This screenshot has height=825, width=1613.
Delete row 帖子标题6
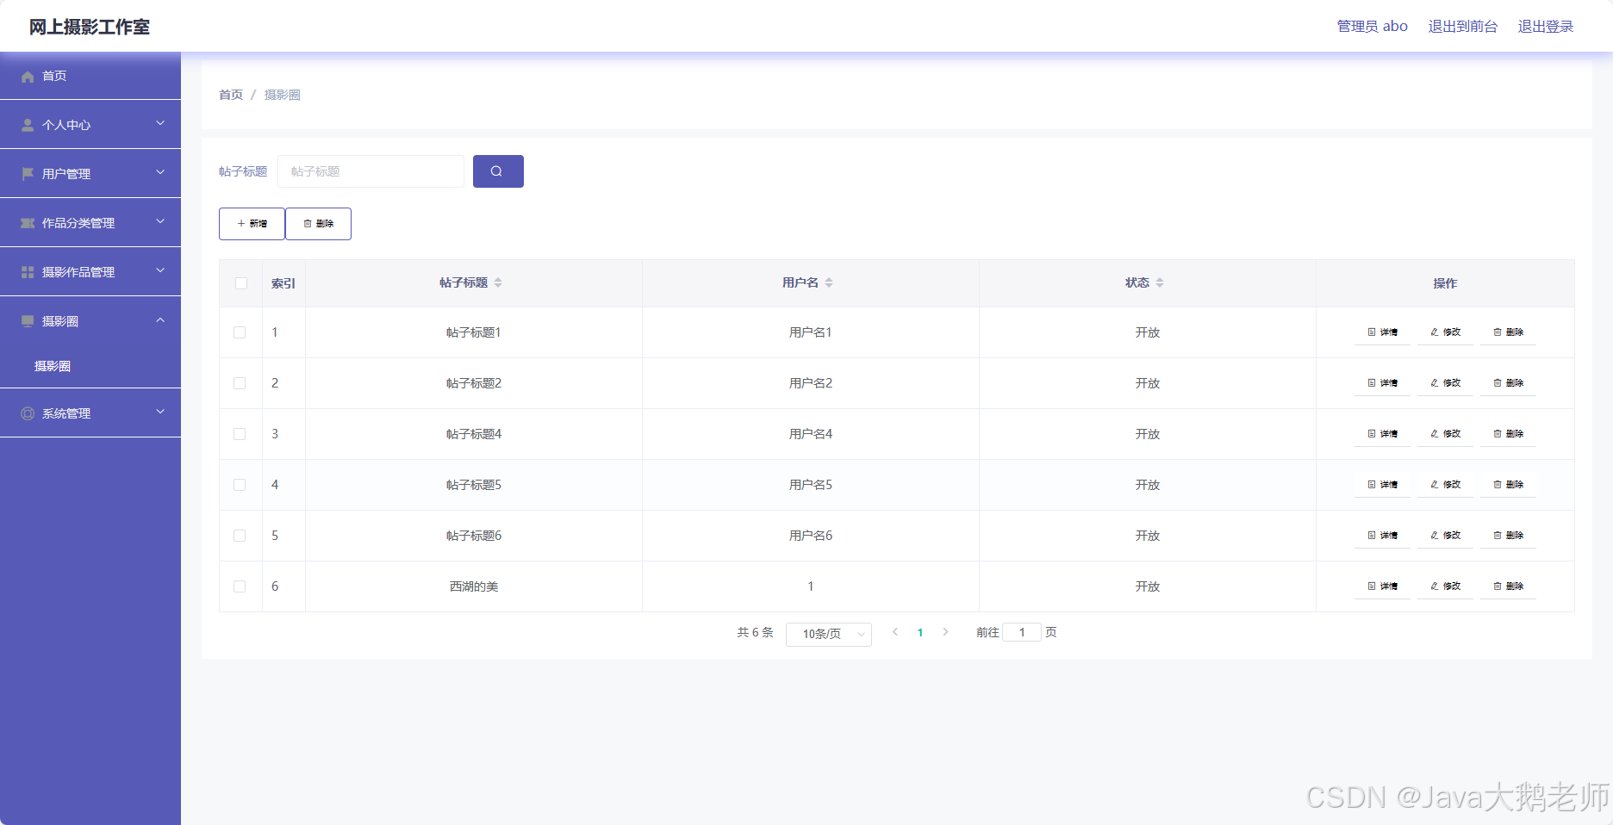(1508, 536)
